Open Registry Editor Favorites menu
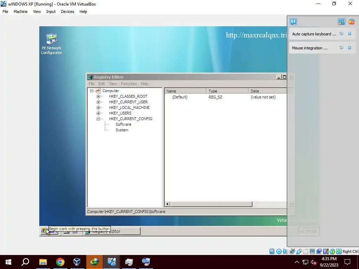This screenshot has height=269, width=359. pos(129,84)
